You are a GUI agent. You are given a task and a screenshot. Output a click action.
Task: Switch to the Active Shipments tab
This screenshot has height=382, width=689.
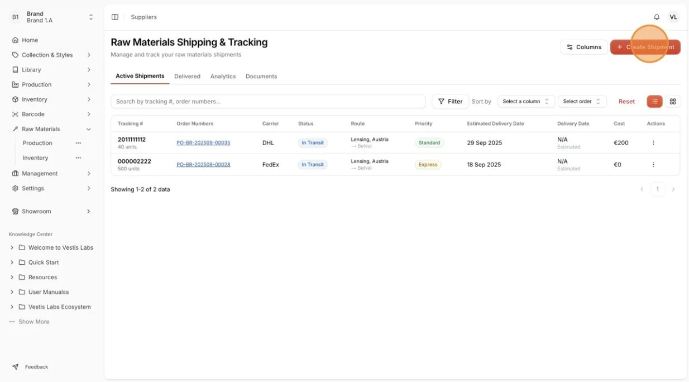coord(140,76)
